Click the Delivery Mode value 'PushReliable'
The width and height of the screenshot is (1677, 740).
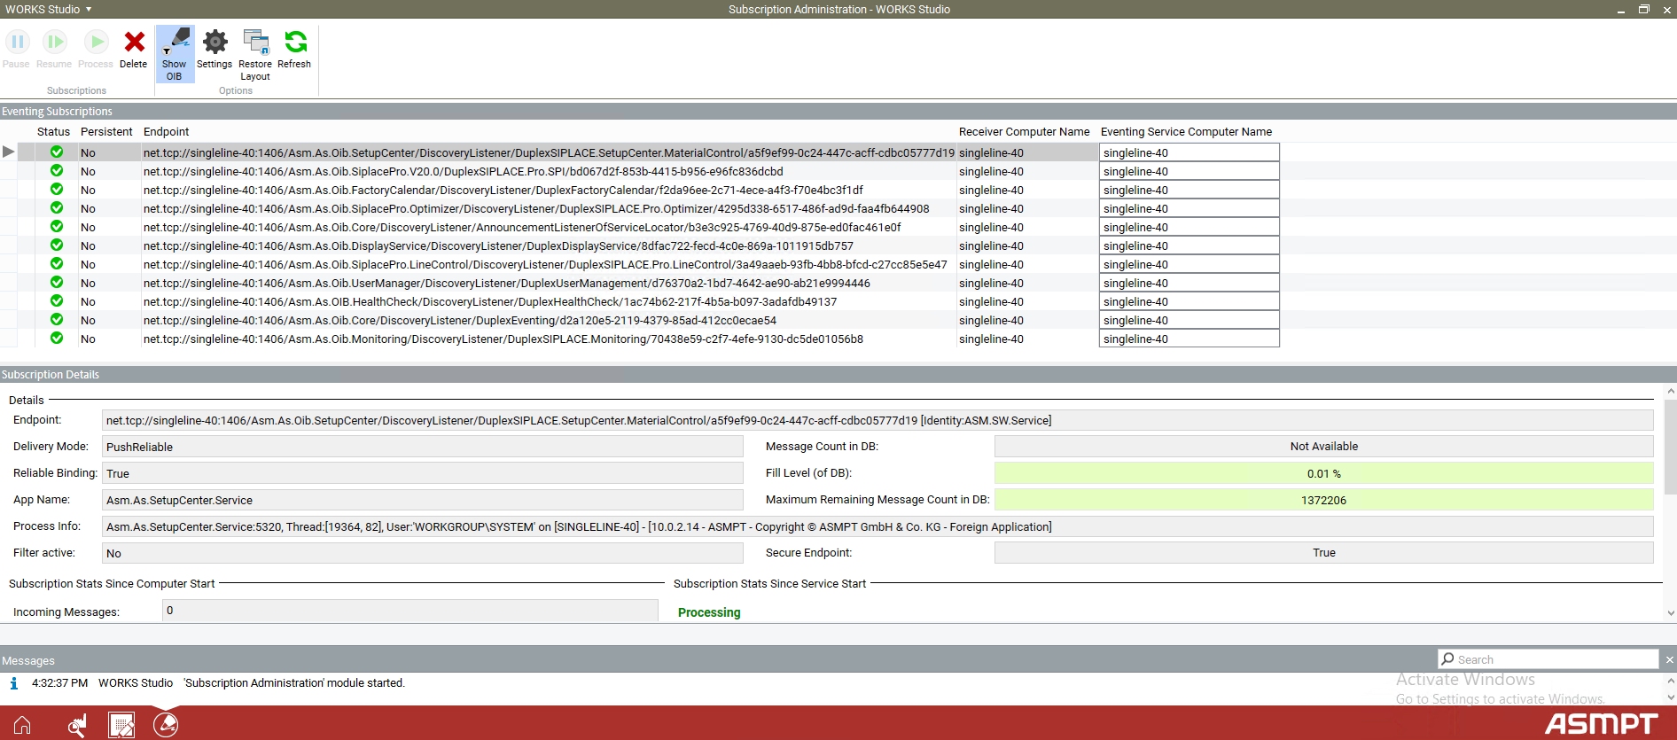point(422,447)
